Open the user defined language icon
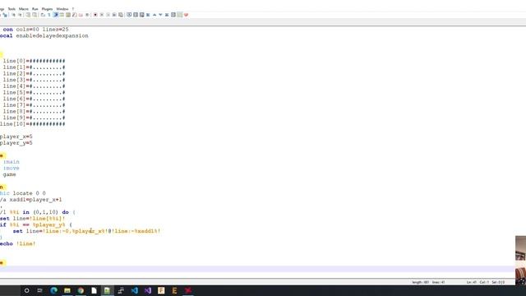Image resolution: width=526 pixels, height=296 pixels. pyautogui.click(x=62, y=15)
